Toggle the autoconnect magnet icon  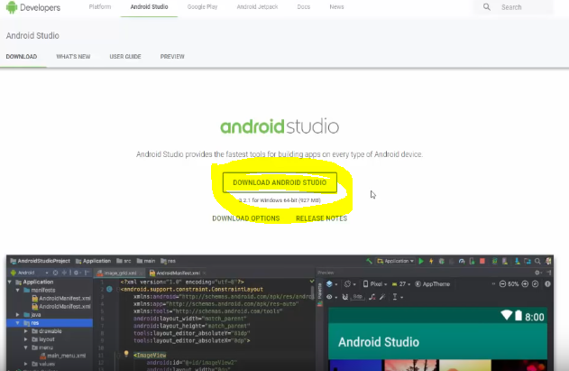(x=345, y=297)
